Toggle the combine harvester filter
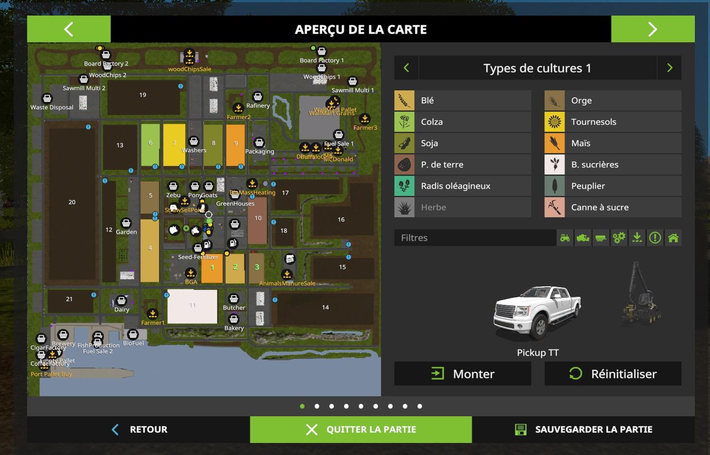 tap(583, 238)
